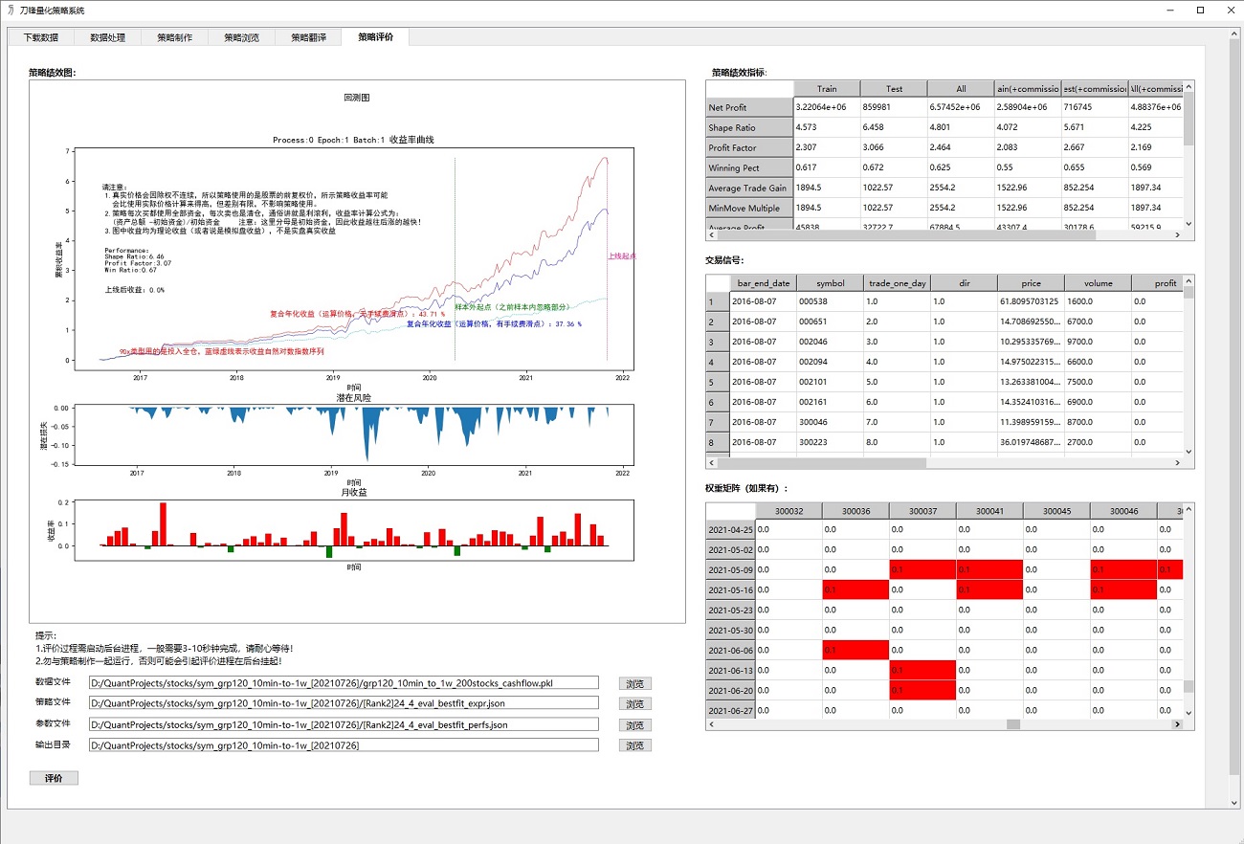Click the price column header
Screen dimensions: 1244x844
tap(1031, 283)
